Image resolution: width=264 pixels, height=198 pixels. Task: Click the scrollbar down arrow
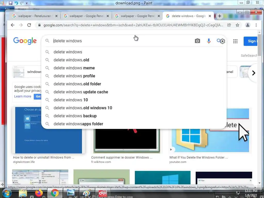[259, 183]
